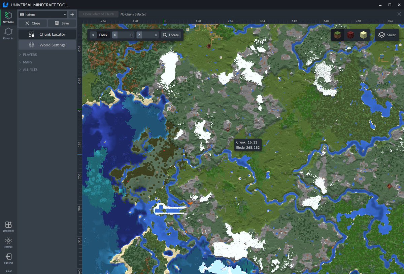Open the NBT Editor sidebar section
Viewport: 404px width, 274px height.
tap(8, 17)
